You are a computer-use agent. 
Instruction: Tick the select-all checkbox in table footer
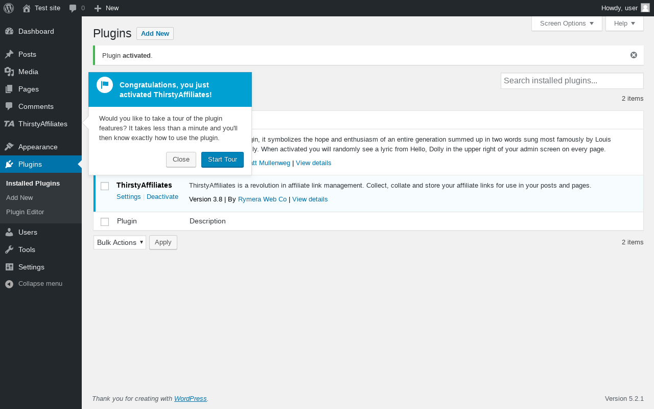(x=105, y=222)
